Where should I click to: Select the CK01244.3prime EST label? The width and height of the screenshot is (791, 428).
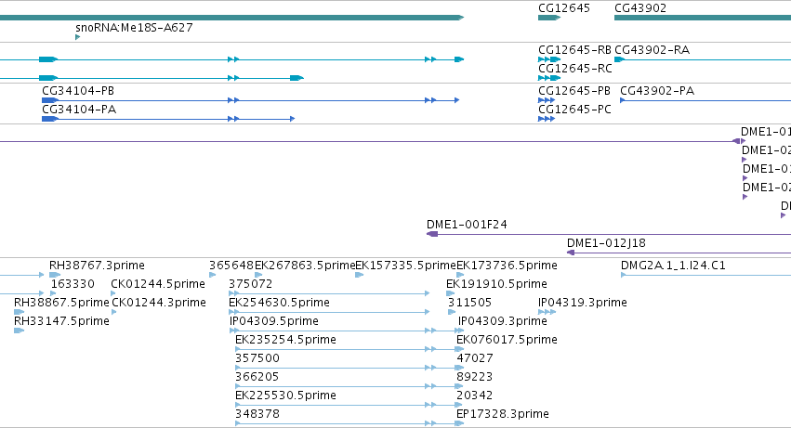[159, 303]
